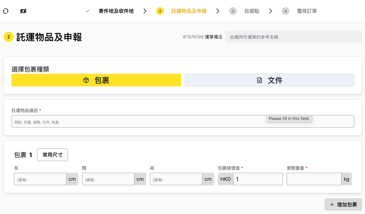The height and width of the screenshot is (214, 365).
Task: Click the refresh circular arrows icon
Action: coord(6,11)
